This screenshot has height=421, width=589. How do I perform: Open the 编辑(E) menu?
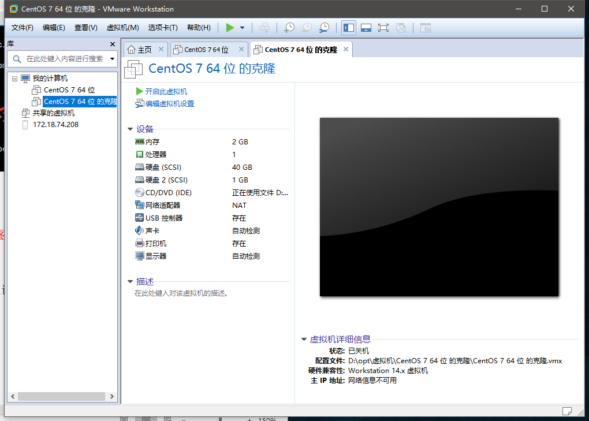pos(54,27)
